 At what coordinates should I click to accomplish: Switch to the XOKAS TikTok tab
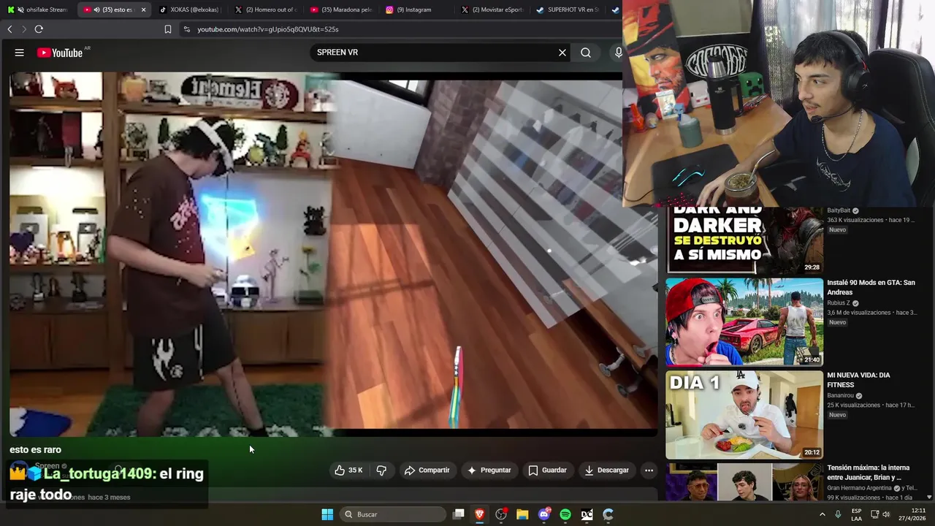click(x=189, y=9)
